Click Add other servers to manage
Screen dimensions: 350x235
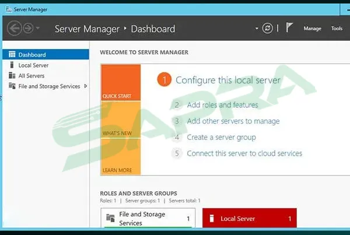tap(233, 121)
